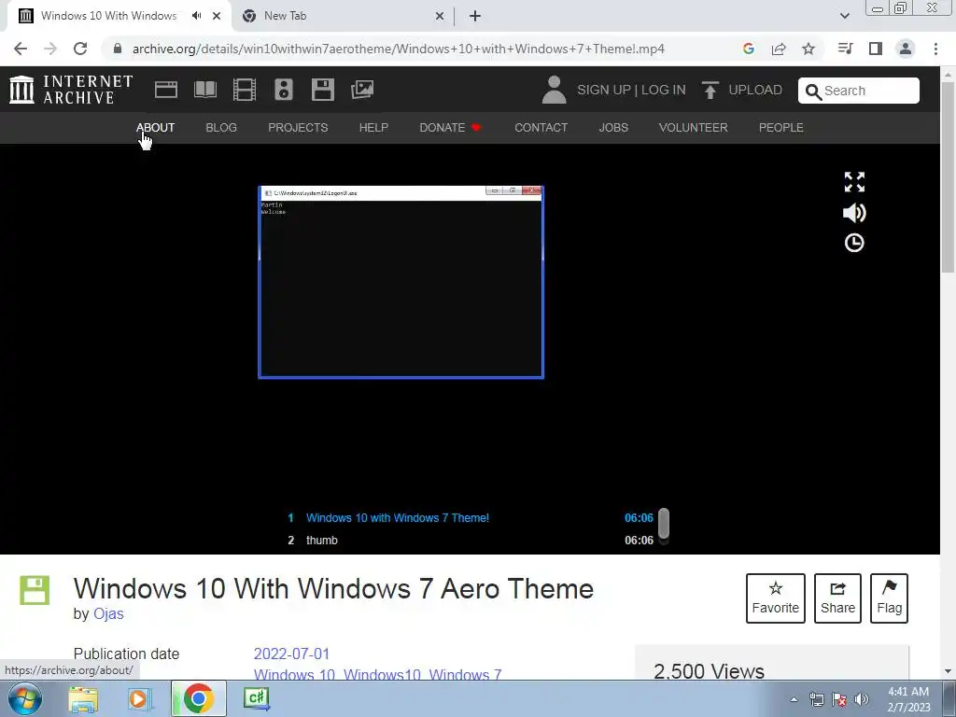Click the Share button
Viewport: 956px width, 717px height.
click(x=837, y=598)
